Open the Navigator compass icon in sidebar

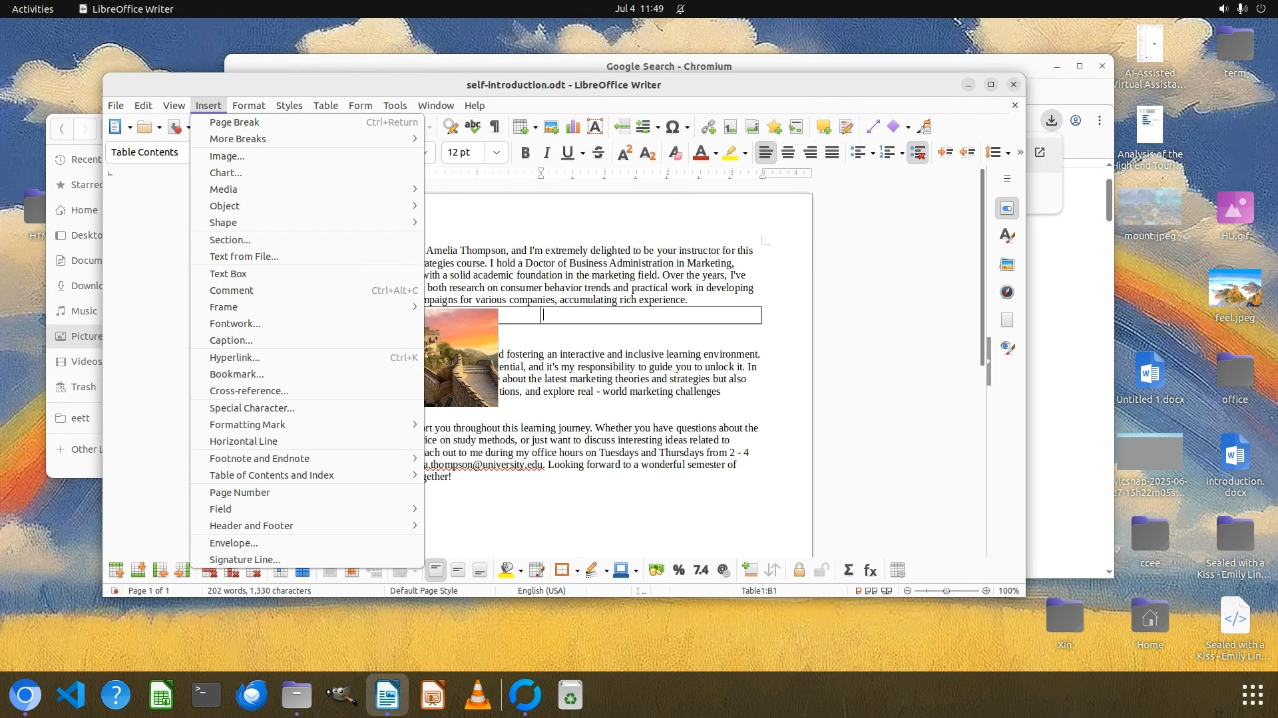click(x=1007, y=293)
